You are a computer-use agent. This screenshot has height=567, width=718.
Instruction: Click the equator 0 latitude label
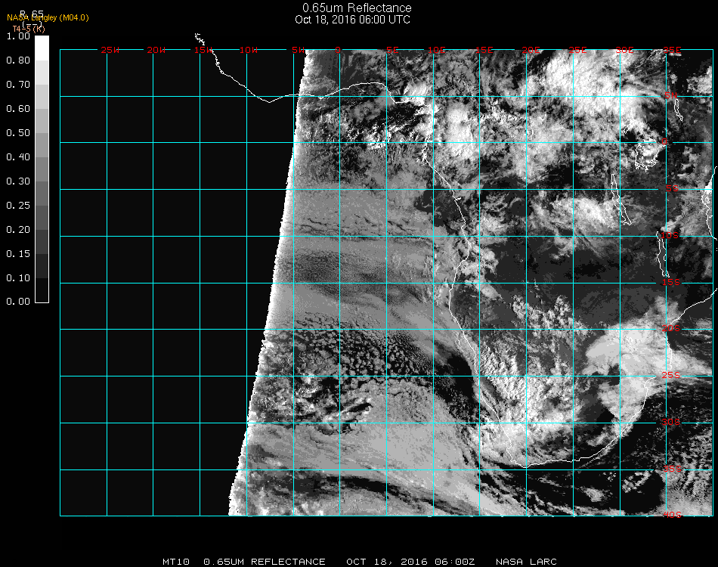[664, 141]
